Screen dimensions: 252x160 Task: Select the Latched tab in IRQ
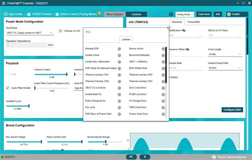[126, 40]
